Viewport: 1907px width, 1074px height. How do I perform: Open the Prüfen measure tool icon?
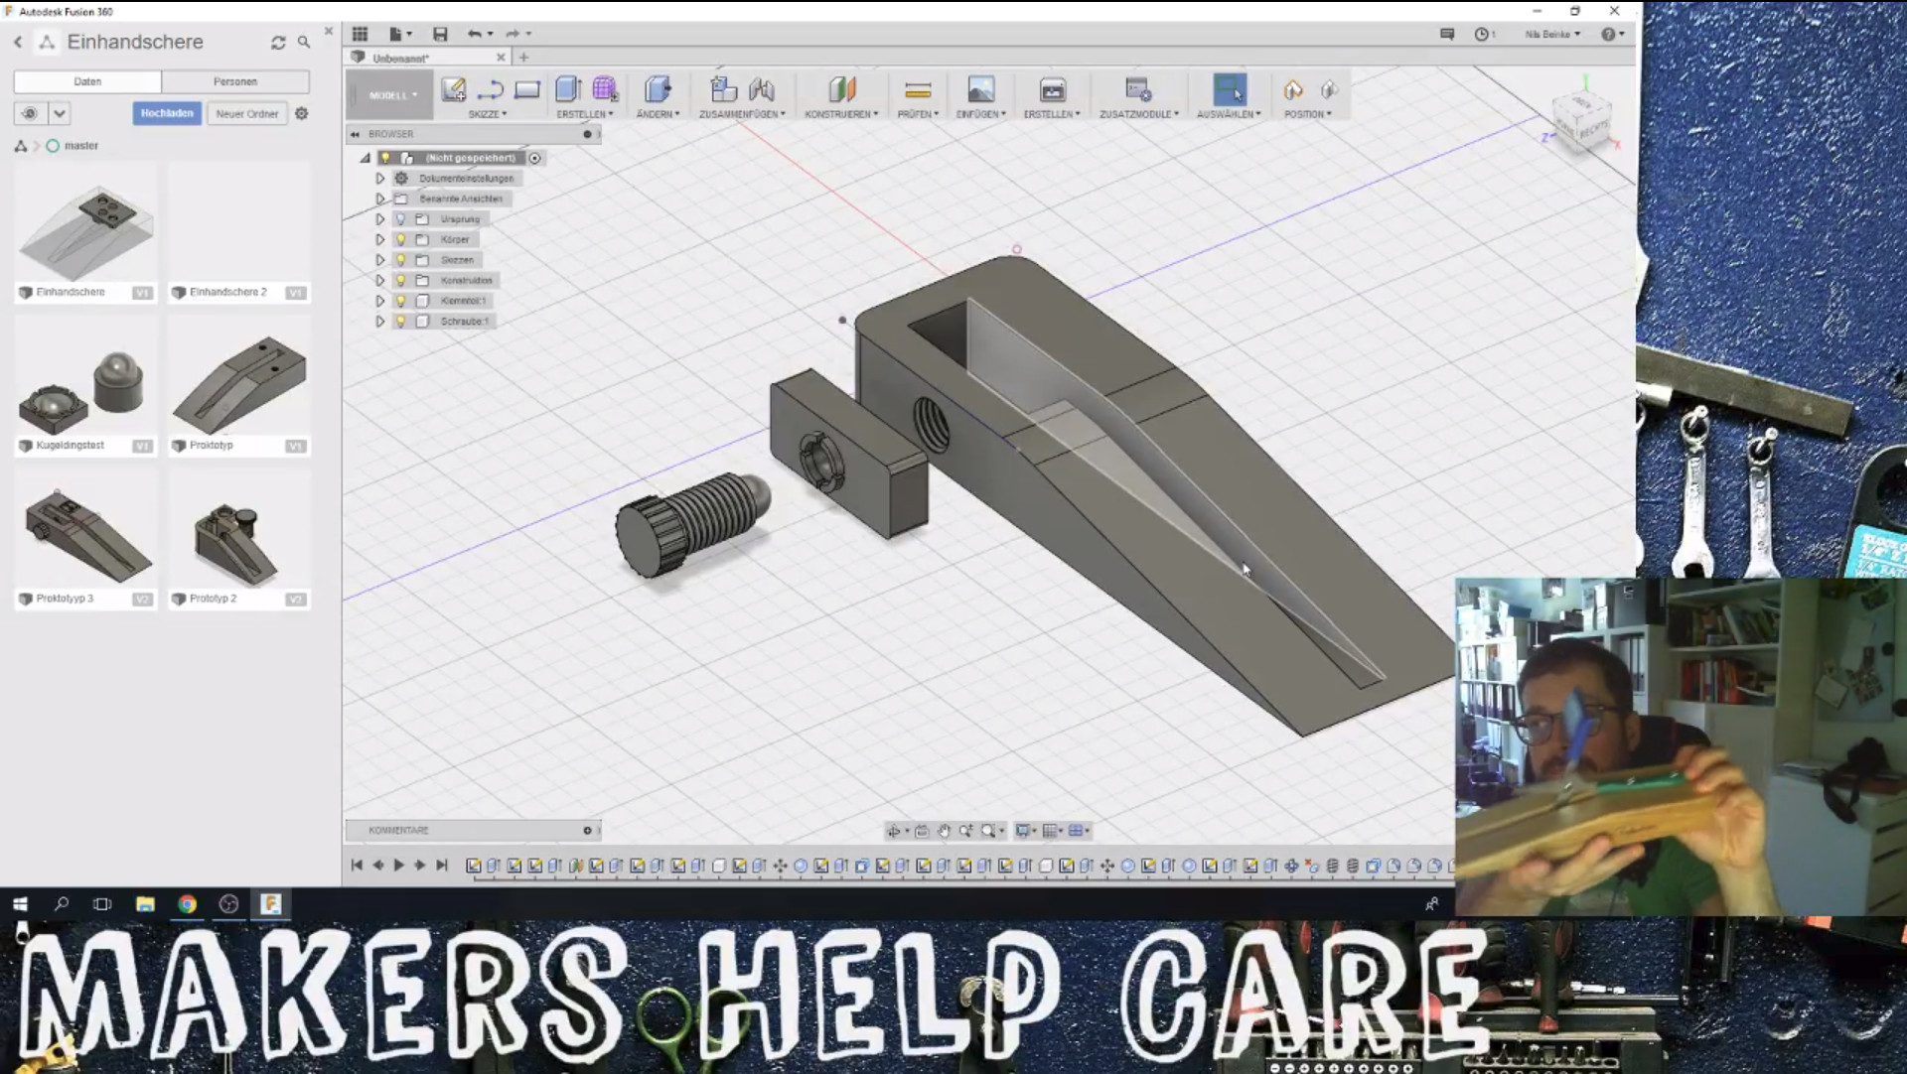point(918,90)
